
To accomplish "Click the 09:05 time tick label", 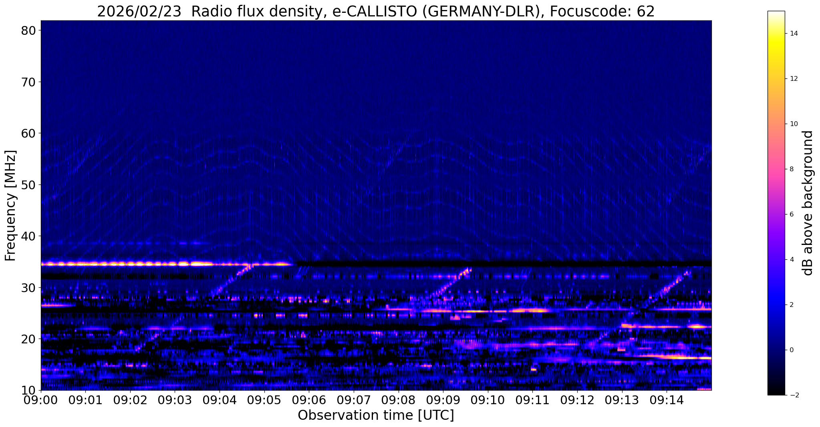I will point(264,399).
